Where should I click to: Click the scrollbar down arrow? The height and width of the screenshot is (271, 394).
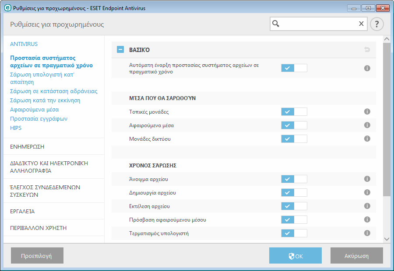(x=387, y=239)
